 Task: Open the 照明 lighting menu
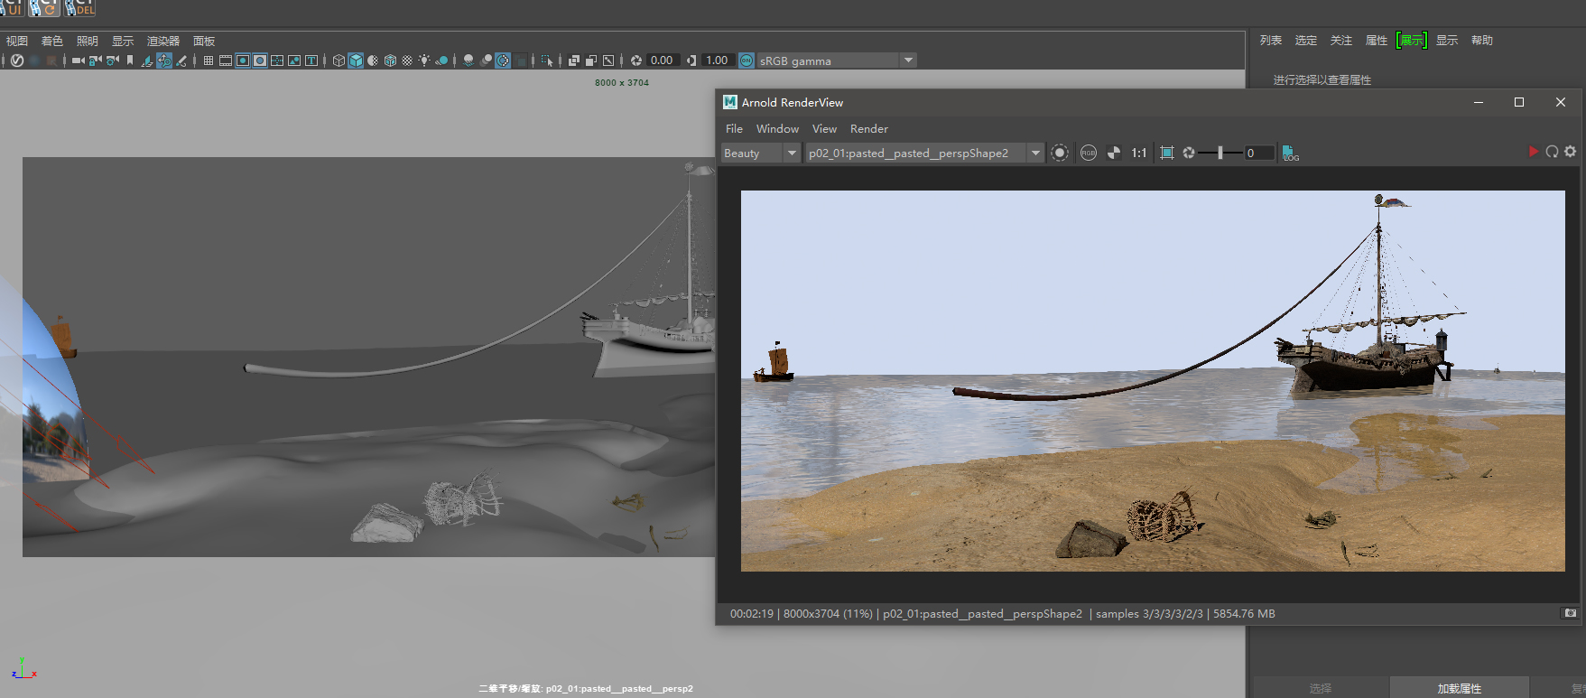point(88,41)
